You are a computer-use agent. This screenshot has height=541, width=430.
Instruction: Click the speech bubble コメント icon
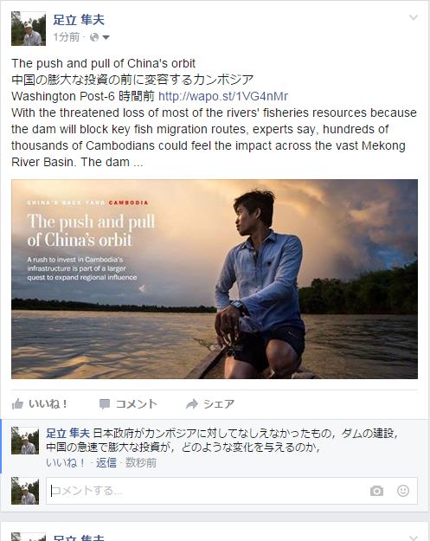[105, 404]
